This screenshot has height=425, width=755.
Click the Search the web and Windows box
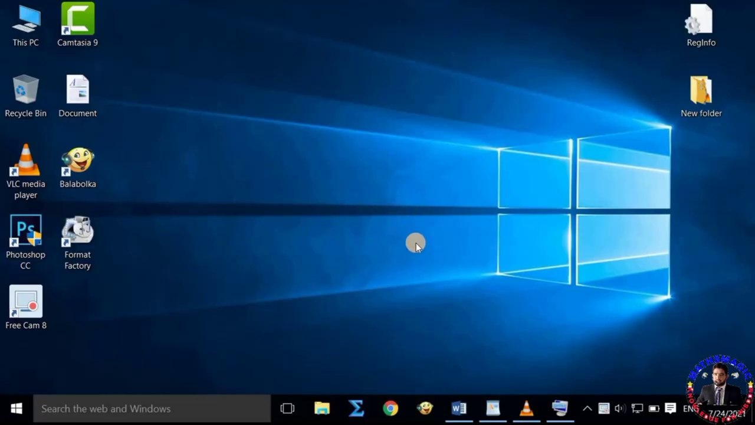tap(152, 408)
